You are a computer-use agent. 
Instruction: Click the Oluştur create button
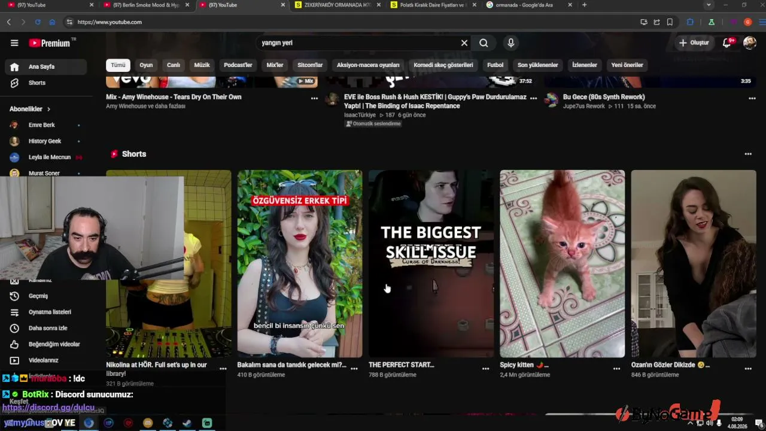tap(694, 43)
